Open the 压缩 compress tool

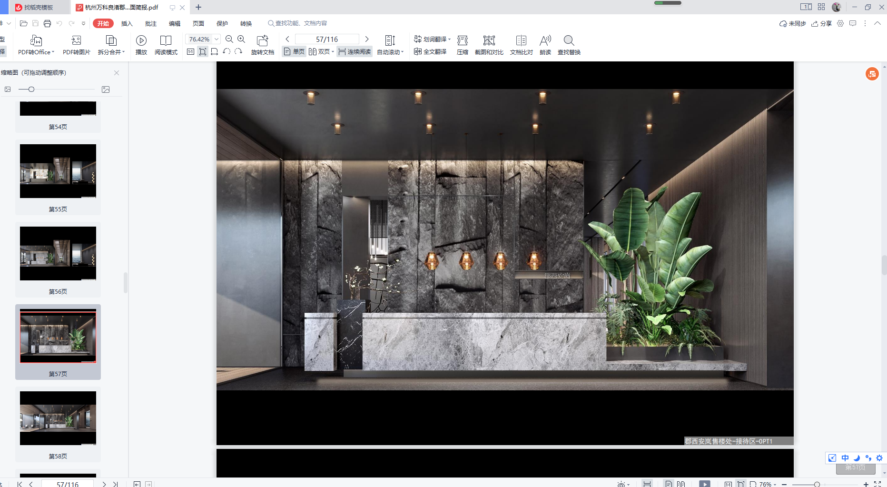pos(463,45)
